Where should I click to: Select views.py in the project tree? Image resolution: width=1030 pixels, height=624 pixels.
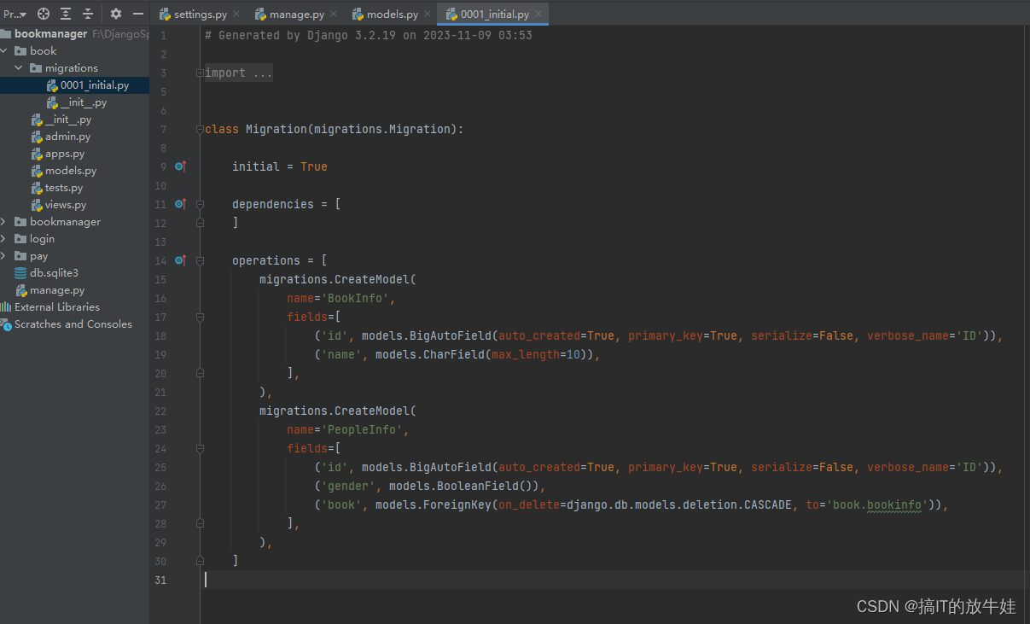66,205
